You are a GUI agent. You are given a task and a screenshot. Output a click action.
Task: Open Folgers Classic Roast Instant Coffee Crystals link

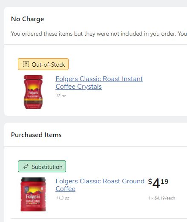[99, 83]
